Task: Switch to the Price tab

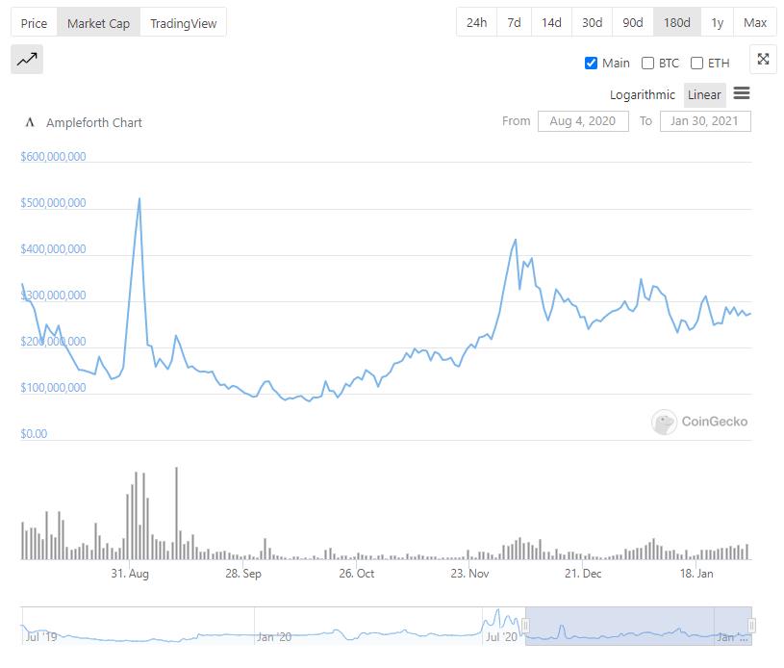Action: (34, 22)
